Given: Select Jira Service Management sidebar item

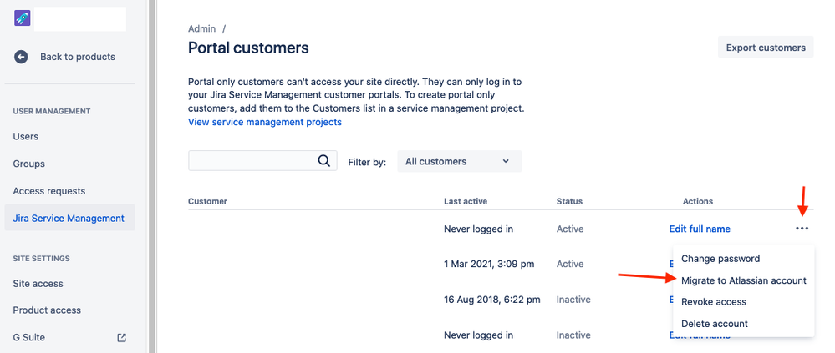Looking at the screenshot, I should tap(69, 219).
